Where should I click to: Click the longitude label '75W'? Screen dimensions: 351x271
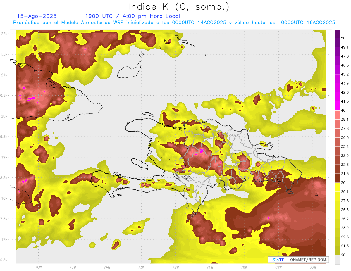click(73, 267)
